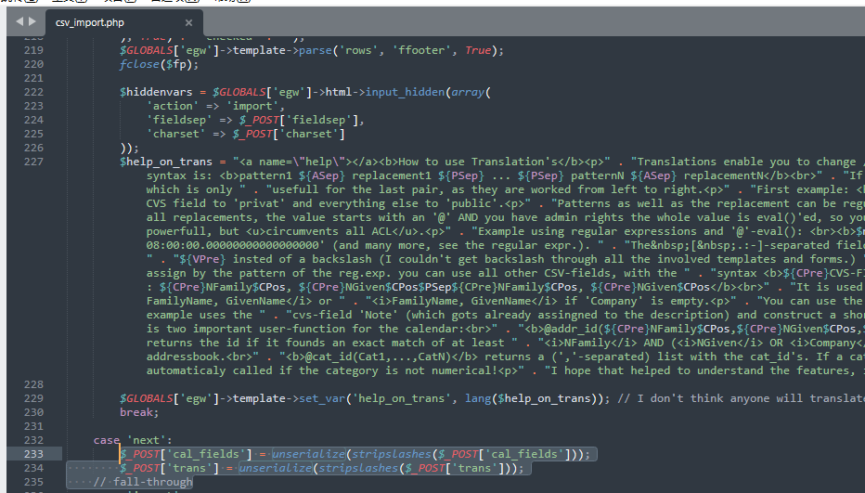The height and width of the screenshot is (493, 865).
Task: Click set_var method on line 229
Action: pyautogui.click(x=322, y=398)
